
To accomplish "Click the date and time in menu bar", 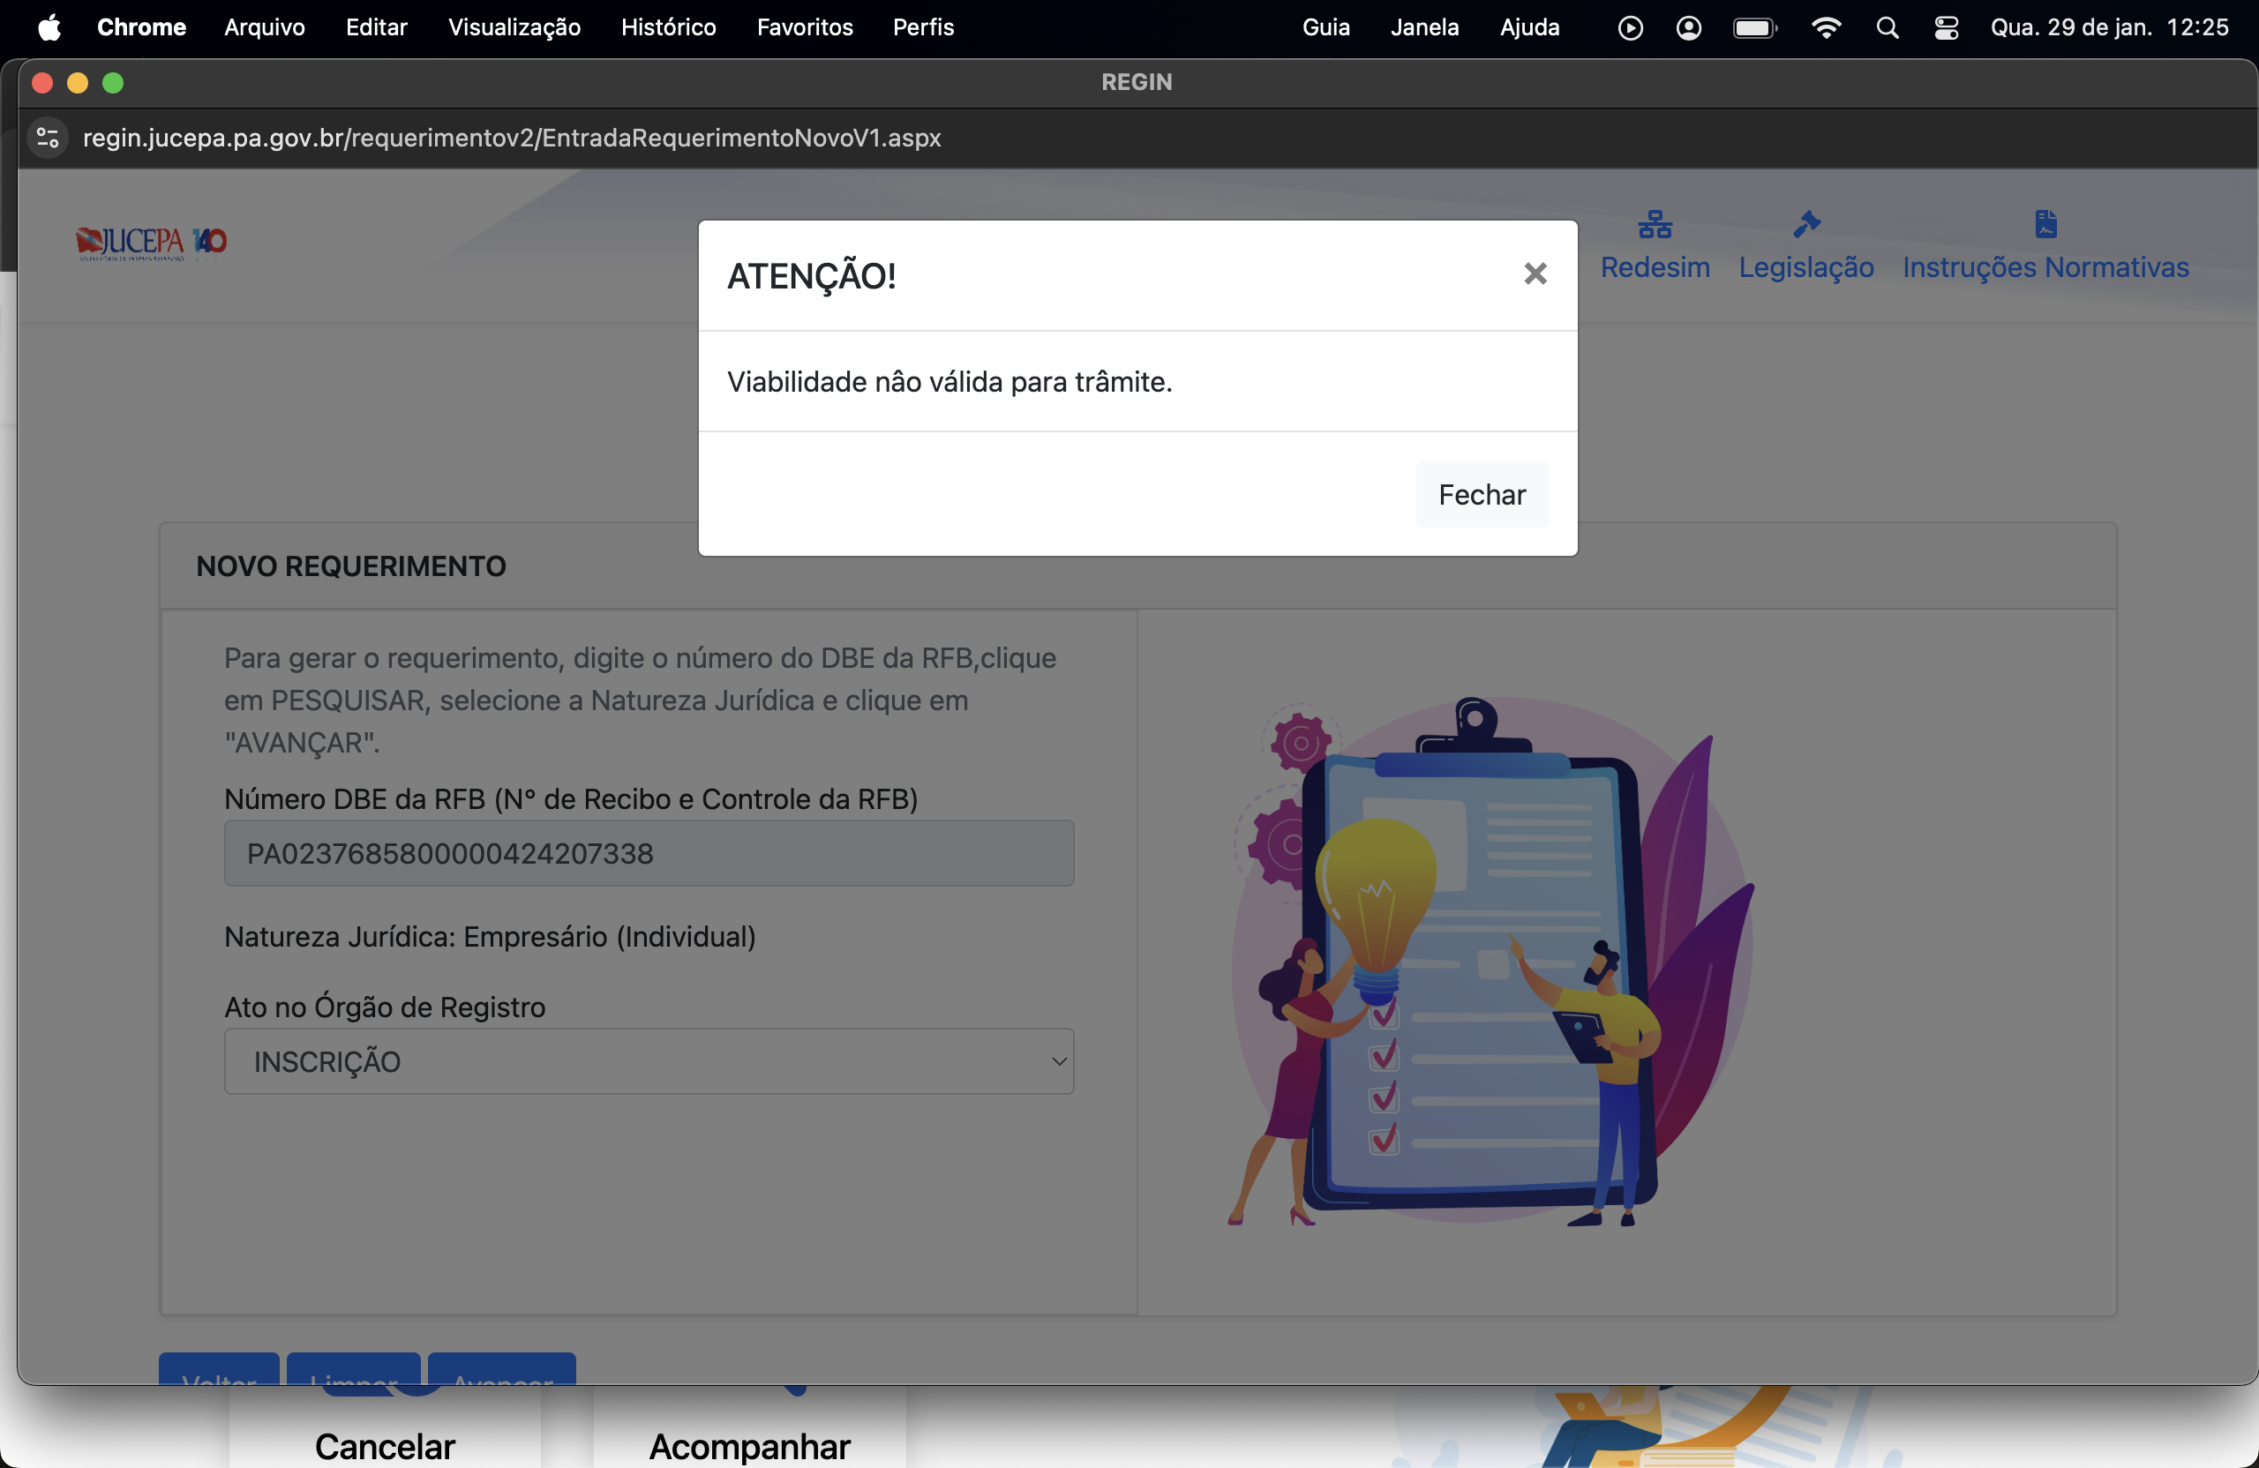I will pyautogui.click(x=2109, y=27).
